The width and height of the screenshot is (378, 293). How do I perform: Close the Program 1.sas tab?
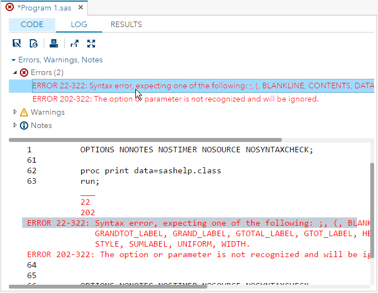point(80,8)
